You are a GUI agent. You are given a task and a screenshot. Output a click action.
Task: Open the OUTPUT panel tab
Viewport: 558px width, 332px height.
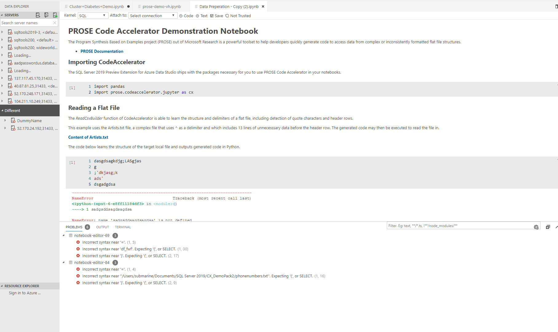(102, 227)
